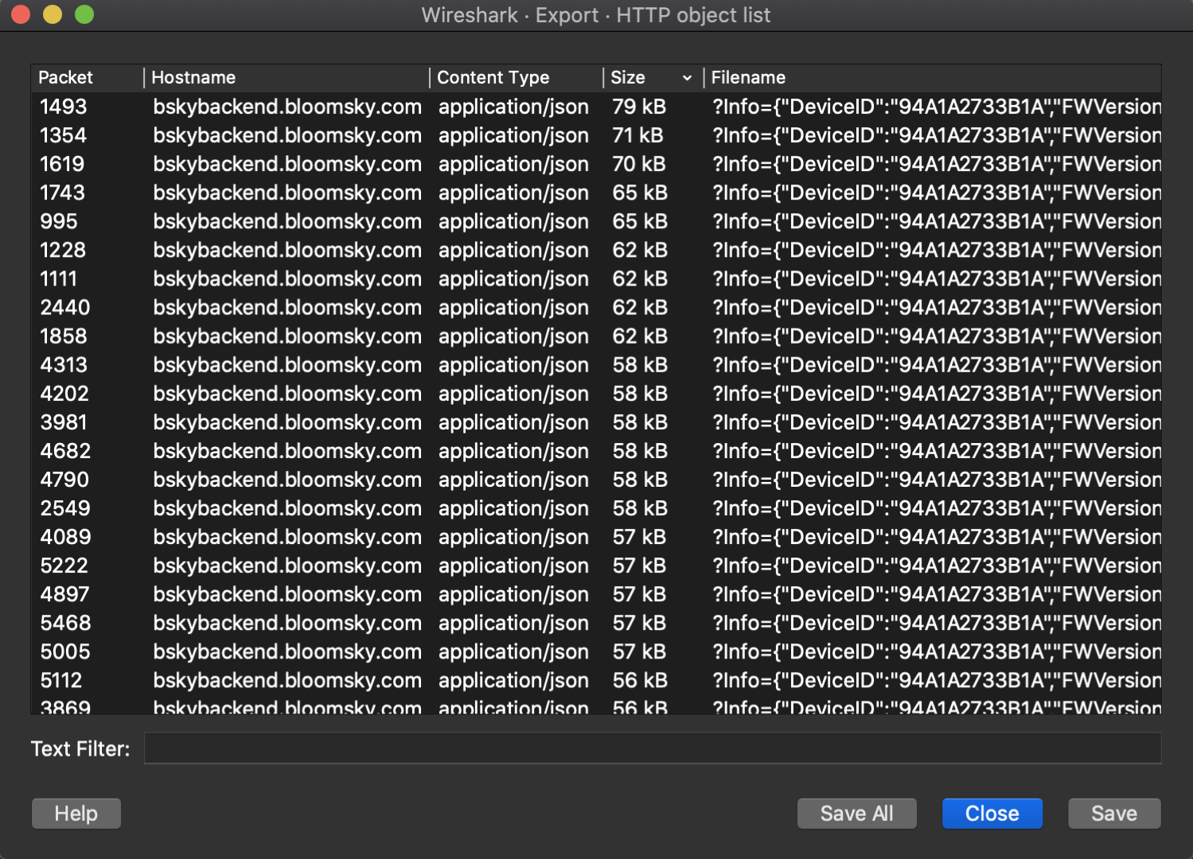Image resolution: width=1193 pixels, height=859 pixels.
Task: Select packet 5005 row
Action: tap(597, 651)
